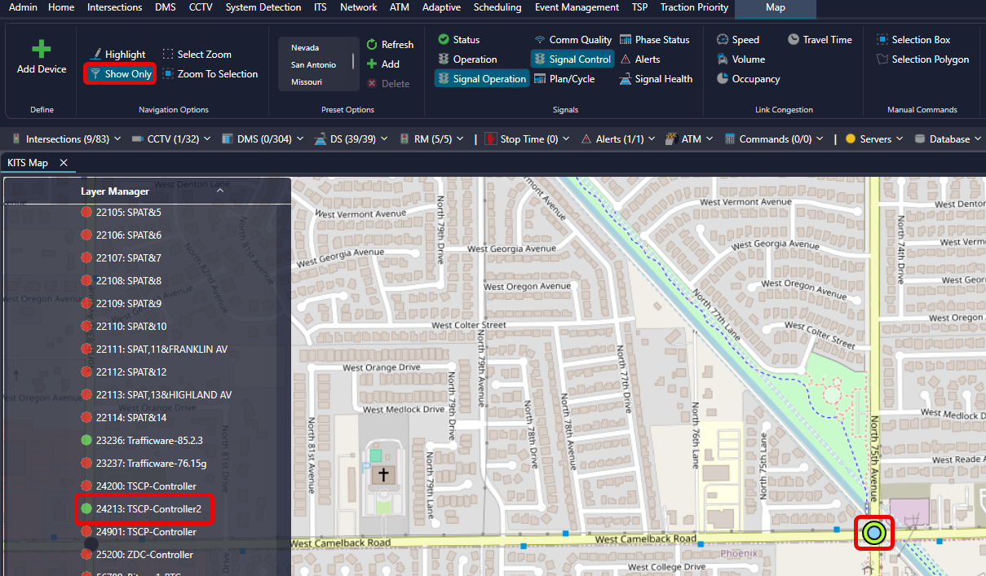986x576 pixels.
Task: Open the Event Management menu
Action: coord(577,7)
